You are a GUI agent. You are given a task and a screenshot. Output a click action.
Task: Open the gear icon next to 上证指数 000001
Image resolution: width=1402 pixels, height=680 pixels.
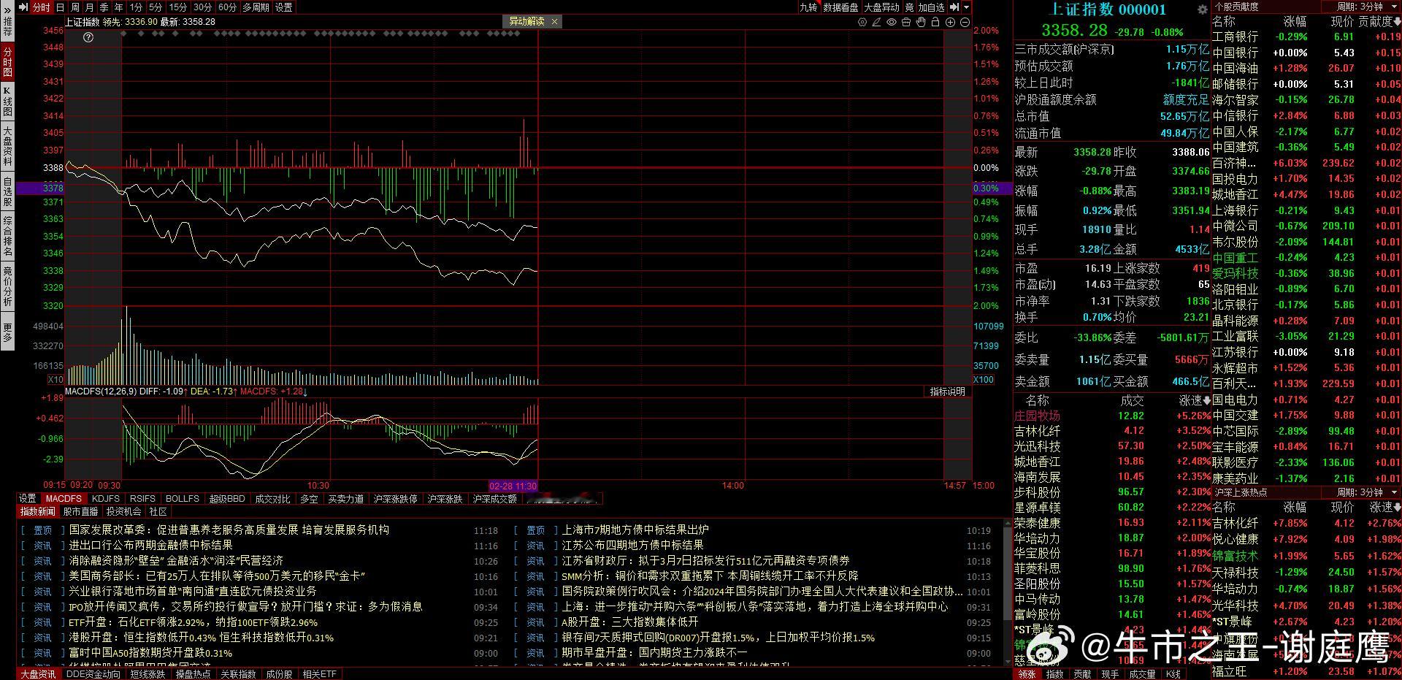1202,9
